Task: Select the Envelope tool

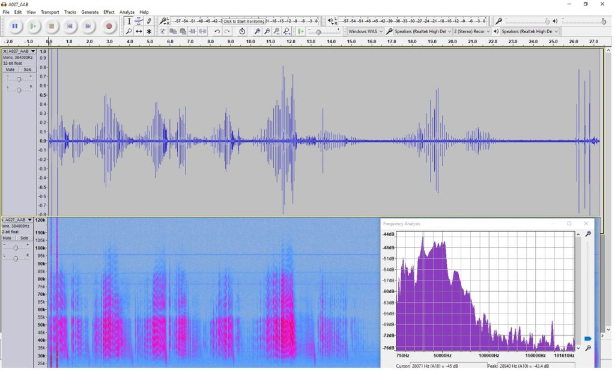Action: tap(139, 21)
